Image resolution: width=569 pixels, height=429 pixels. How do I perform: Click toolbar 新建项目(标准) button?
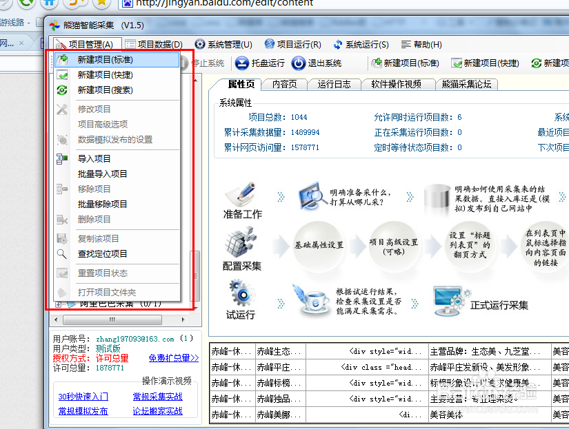tap(405, 63)
